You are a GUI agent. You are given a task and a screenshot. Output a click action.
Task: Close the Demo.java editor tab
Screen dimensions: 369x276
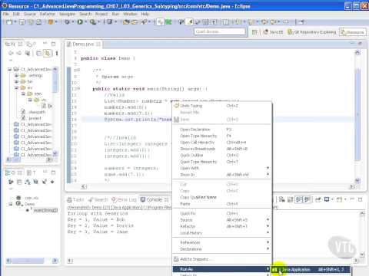pos(98,44)
